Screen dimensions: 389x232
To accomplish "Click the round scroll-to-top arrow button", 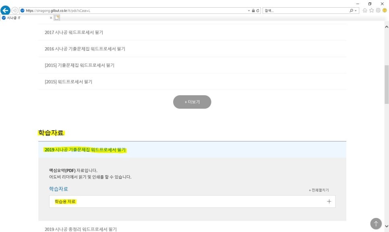I will (376, 224).
